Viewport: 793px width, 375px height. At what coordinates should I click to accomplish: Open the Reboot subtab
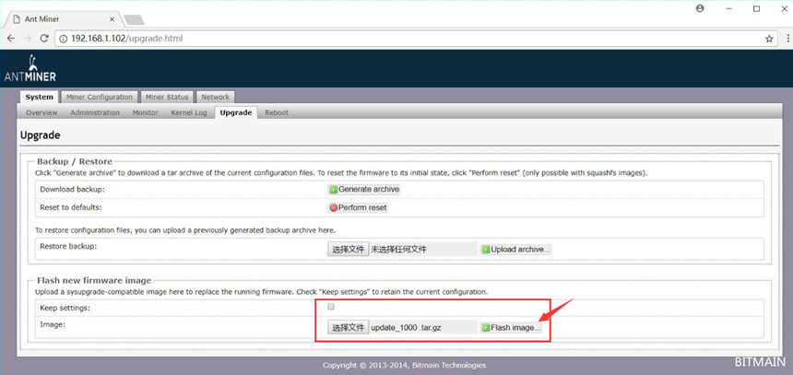coord(277,112)
